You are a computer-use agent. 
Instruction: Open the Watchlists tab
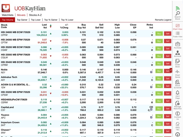(8, 15)
